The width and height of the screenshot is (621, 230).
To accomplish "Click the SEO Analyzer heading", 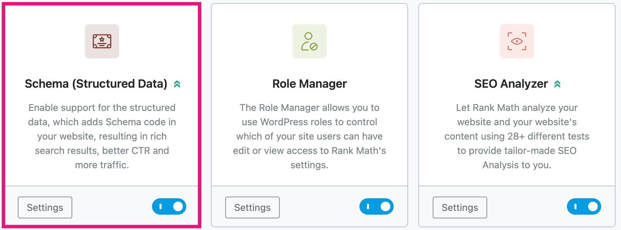I will pos(510,84).
